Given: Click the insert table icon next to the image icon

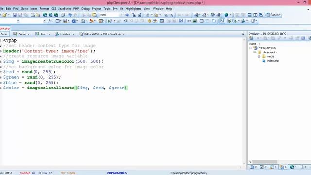Looking at the screenshot, I should pyautogui.click(x=201, y=21).
